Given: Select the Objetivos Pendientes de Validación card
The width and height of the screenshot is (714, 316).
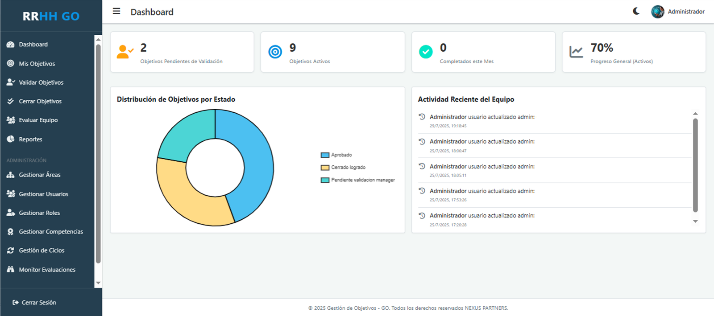Looking at the screenshot, I should [x=182, y=52].
